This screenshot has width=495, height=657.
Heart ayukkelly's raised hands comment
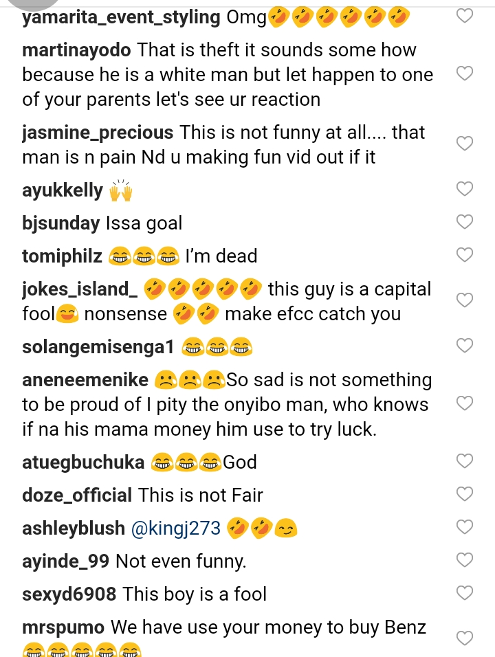(465, 189)
